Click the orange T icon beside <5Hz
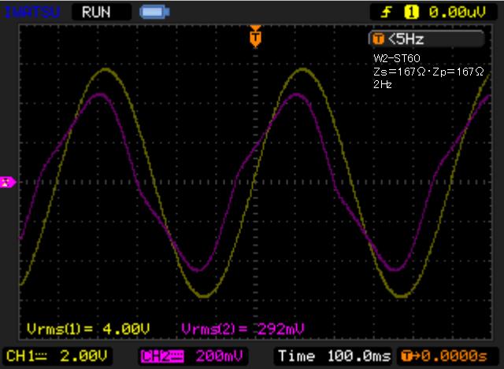 [x=378, y=39]
